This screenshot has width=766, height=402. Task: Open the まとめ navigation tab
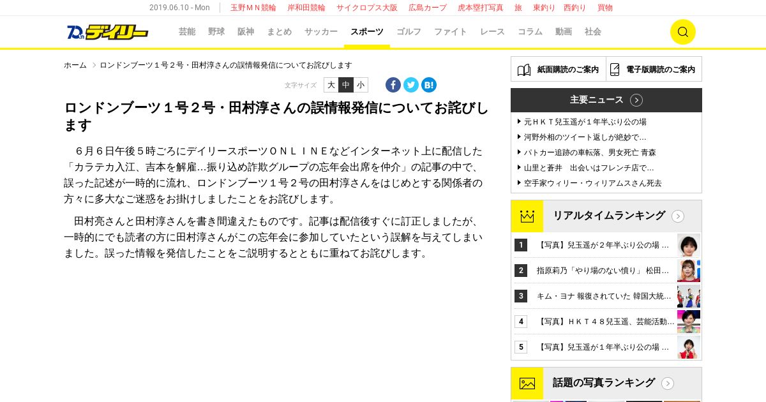point(279,32)
